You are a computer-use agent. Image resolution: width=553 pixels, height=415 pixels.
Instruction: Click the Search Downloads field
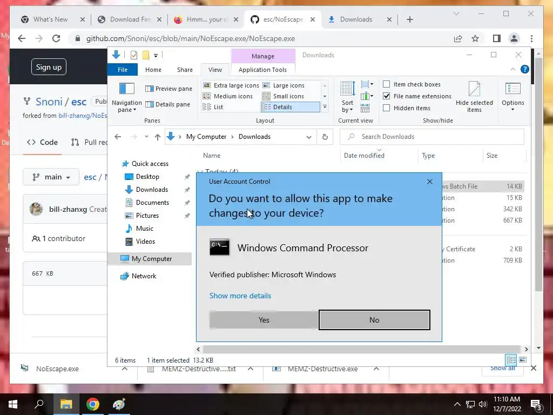pos(431,137)
